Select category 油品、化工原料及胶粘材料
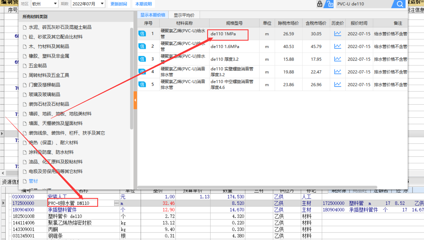The height and width of the screenshot is (240, 424). (x=56, y=162)
